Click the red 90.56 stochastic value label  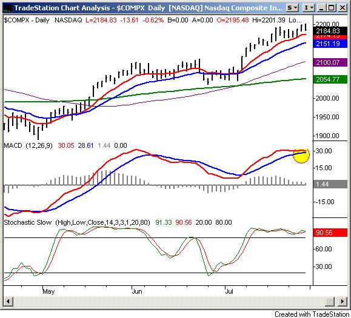point(330,233)
